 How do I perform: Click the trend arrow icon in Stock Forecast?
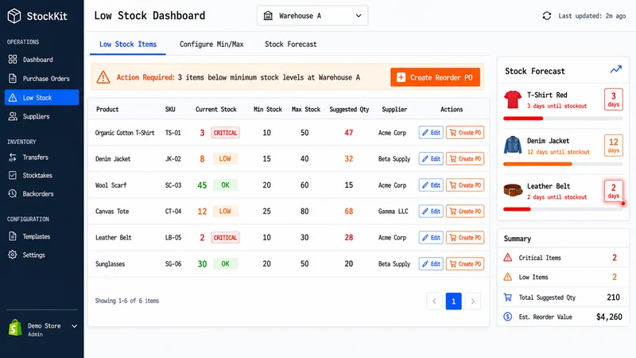(x=615, y=70)
